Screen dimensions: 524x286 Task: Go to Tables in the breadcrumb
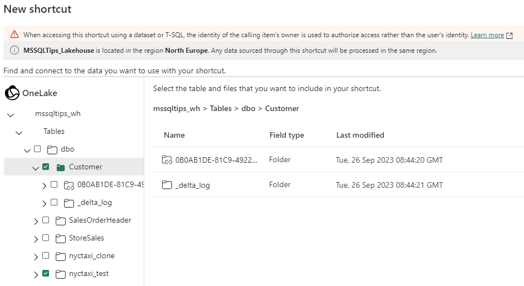pyautogui.click(x=221, y=108)
